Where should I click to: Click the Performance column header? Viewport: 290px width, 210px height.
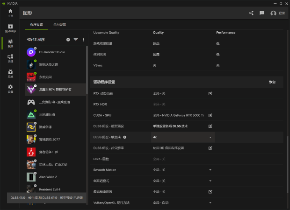coord(226,33)
